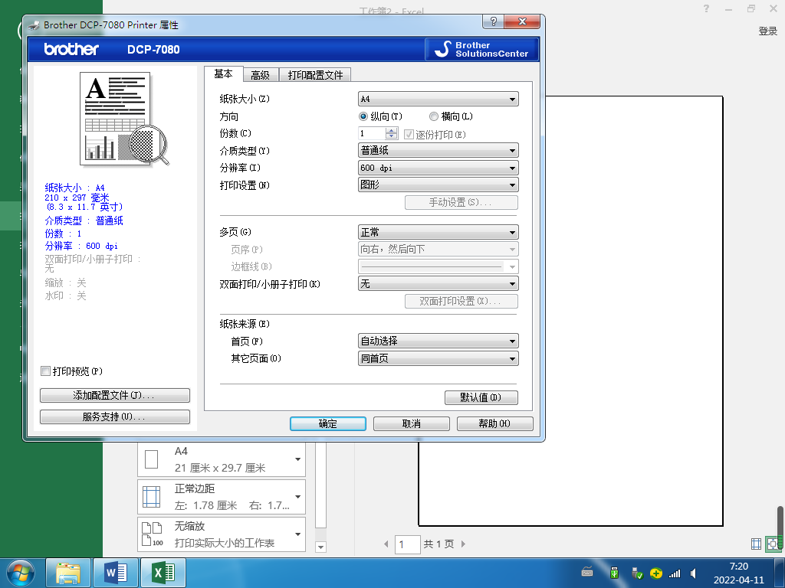Click the 份数 copies input field

(372, 133)
